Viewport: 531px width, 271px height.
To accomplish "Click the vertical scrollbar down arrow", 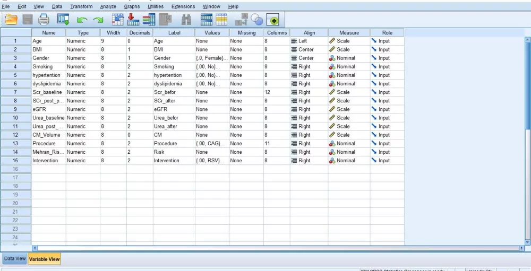I will click(528, 242).
